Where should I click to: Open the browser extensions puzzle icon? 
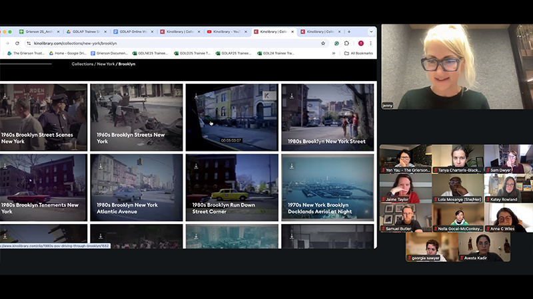tap(346, 43)
